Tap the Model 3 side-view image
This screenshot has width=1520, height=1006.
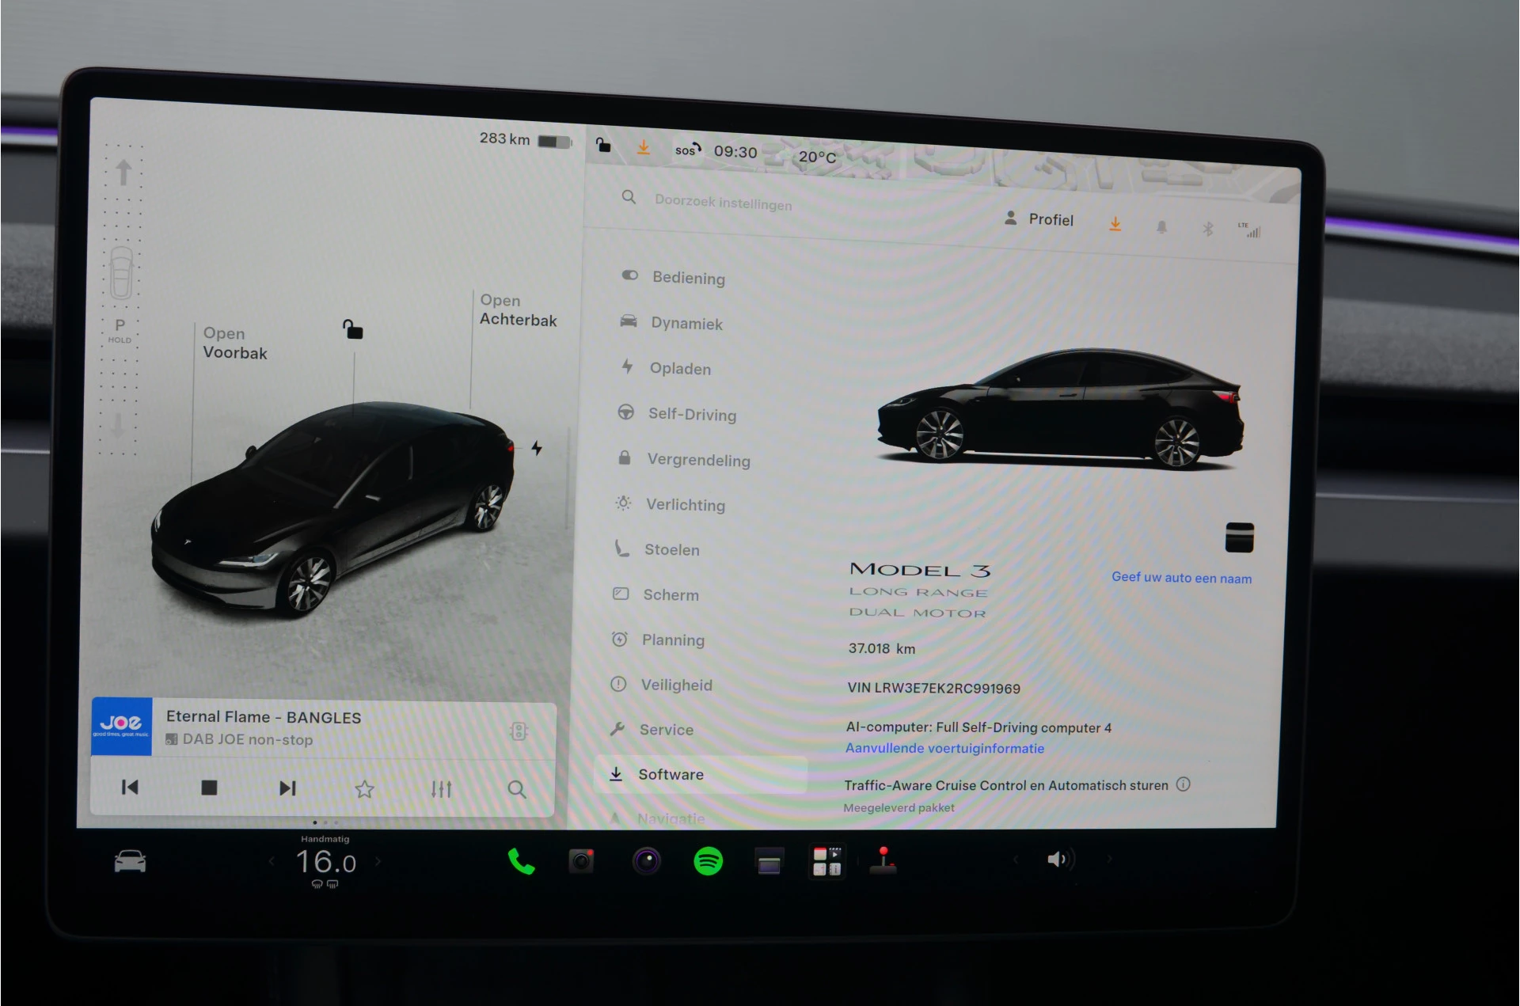pos(1061,408)
